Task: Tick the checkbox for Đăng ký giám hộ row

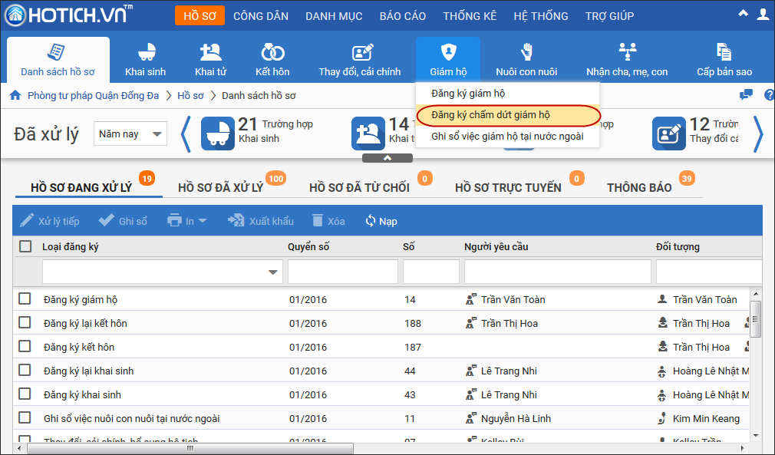Action: point(25,299)
